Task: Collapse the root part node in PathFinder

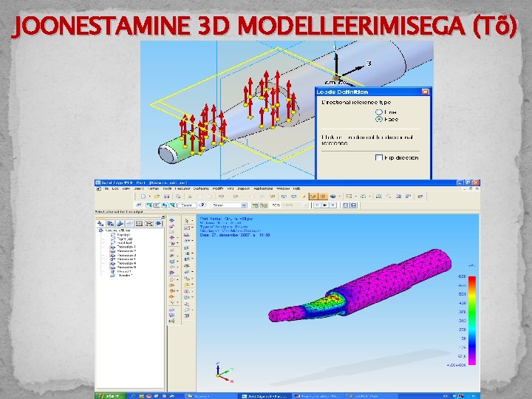Action: (x=100, y=231)
